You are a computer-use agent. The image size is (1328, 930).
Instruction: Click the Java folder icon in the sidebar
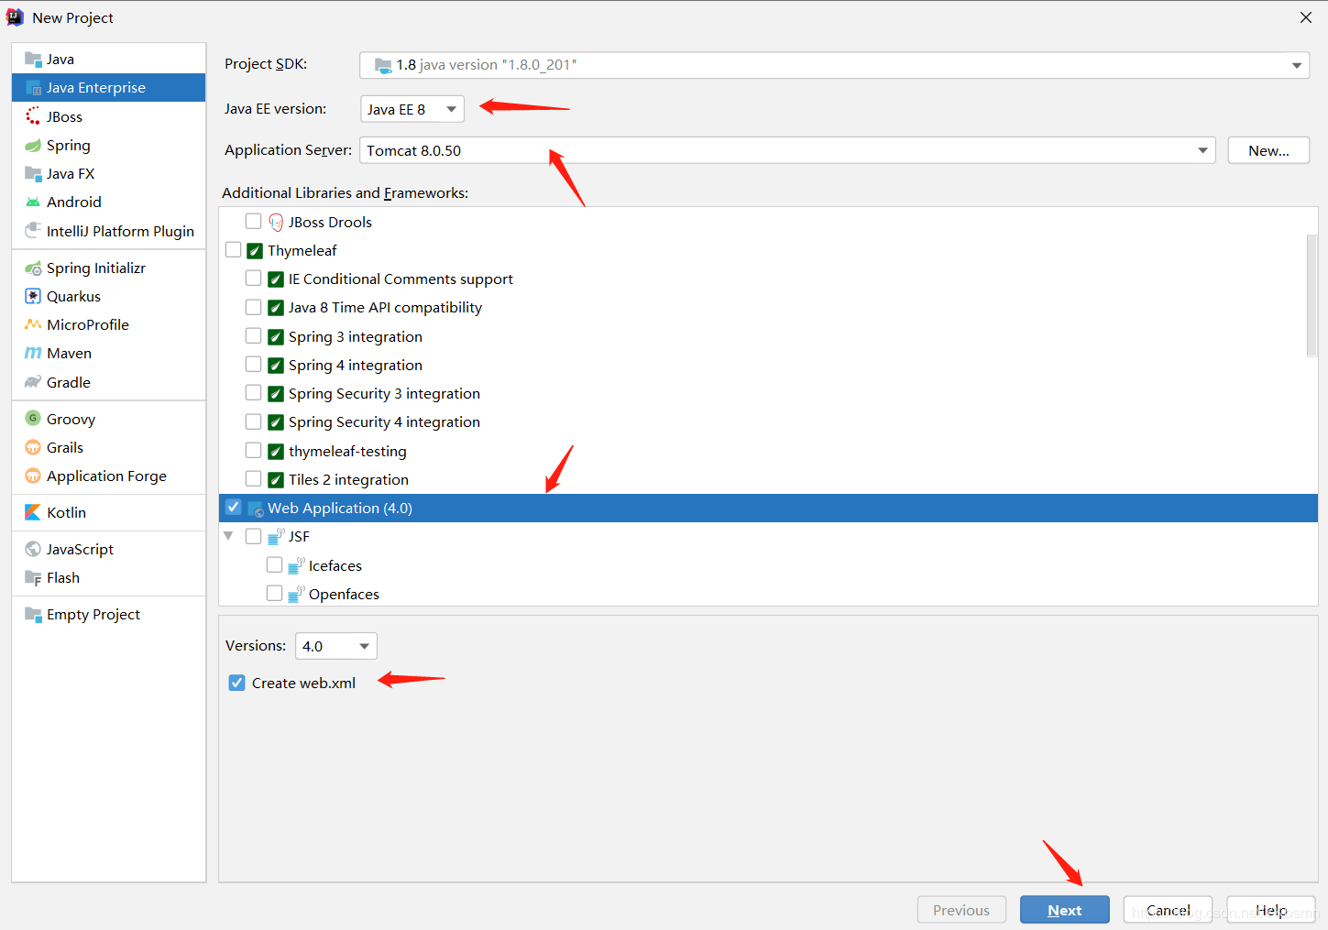point(33,60)
